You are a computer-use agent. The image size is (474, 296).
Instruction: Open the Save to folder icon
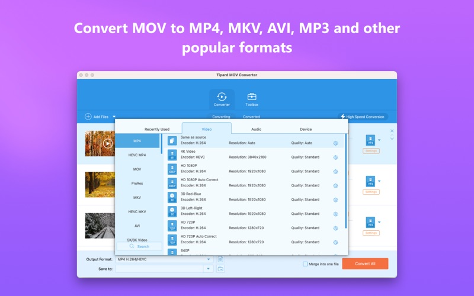point(220,269)
